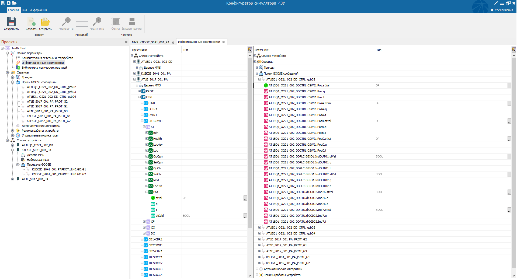This screenshot has height=280, width=517.
Task: Click the LD icon of PROT node
Action: coord(143,91)
